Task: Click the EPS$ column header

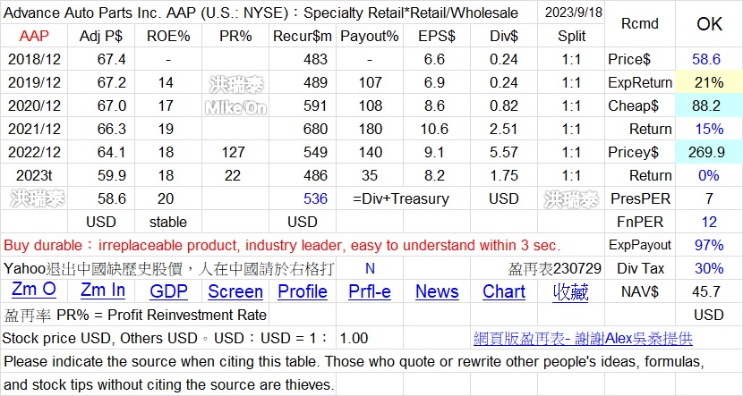Action: [437, 36]
